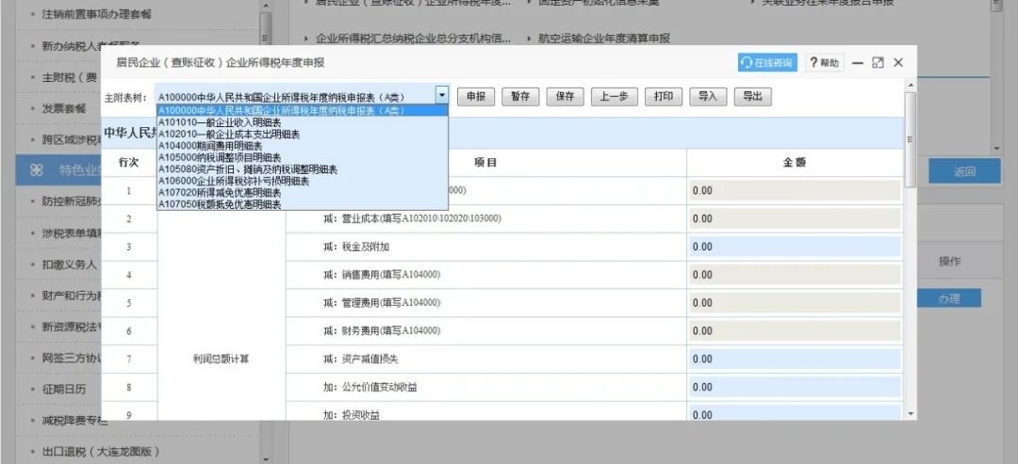Click the 减：税金及附加 item text
The width and height of the screenshot is (1018, 464).
click(x=356, y=247)
